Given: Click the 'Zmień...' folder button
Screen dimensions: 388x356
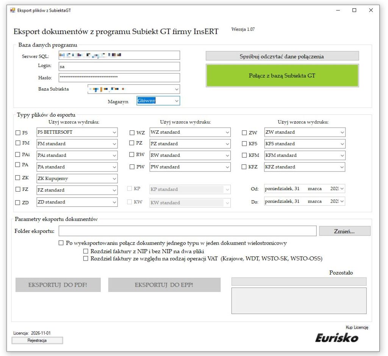Looking at the screenshot, I should tap(344, 231).
